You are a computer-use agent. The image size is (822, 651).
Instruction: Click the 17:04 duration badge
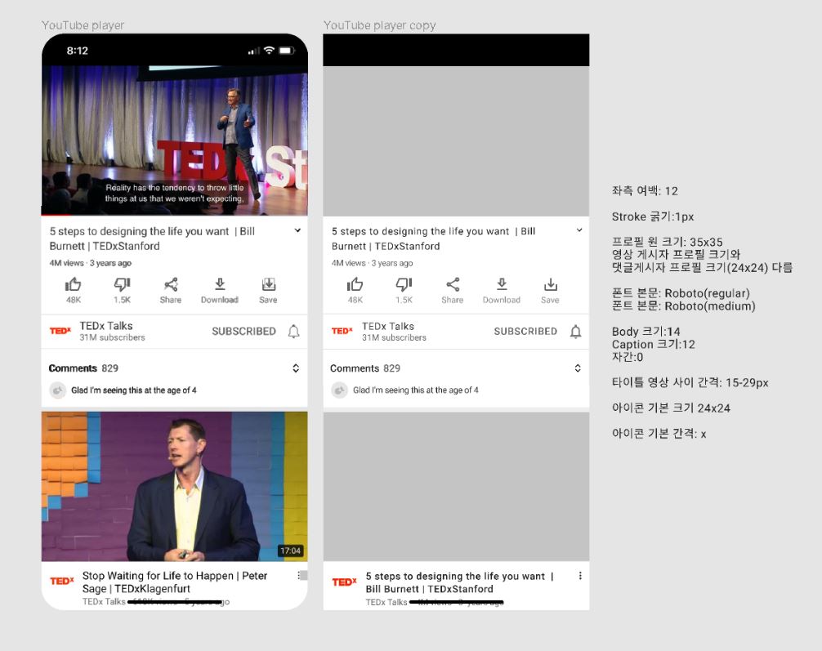click(x=290, y=551)
